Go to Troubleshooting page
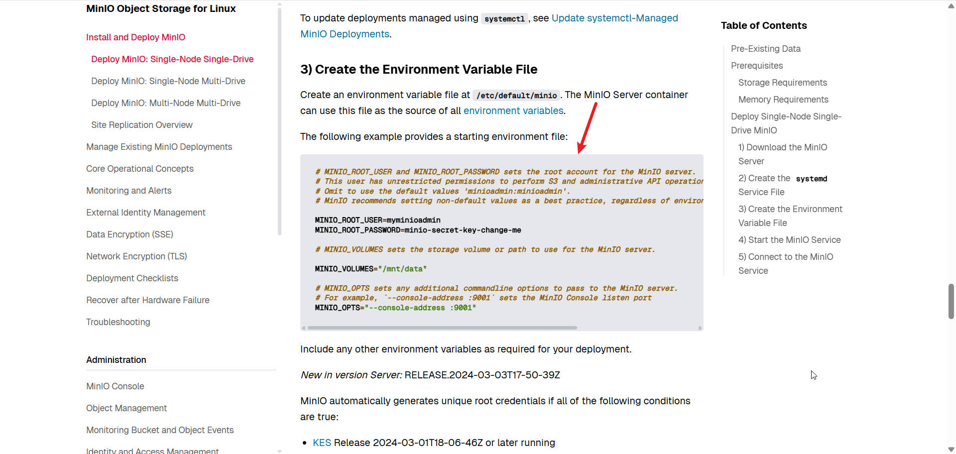Image resolution: width=956 pixels, height=454 pixels. click(118, 322)
